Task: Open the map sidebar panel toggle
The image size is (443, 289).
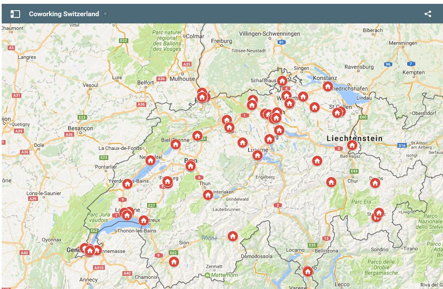Action: click(x=15, y=14)
